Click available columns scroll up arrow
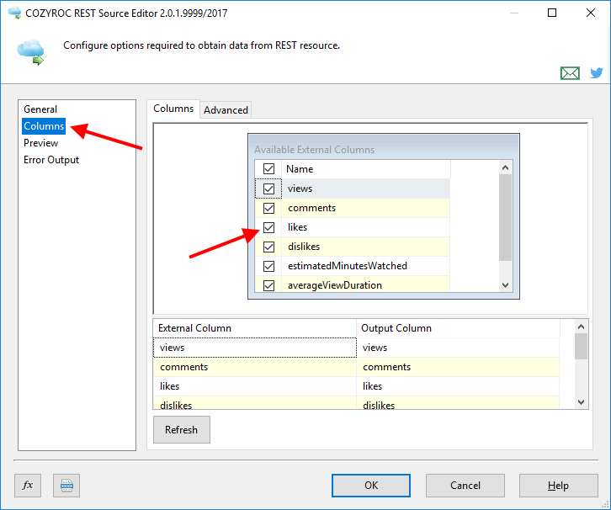Screen dimensions: 611x510 tap(506, 168)
